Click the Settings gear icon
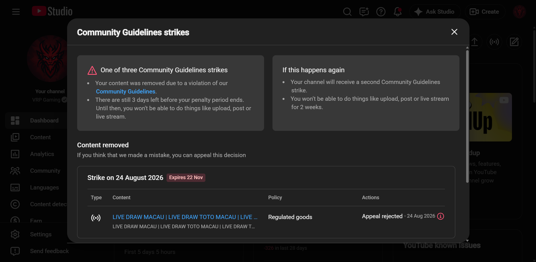 click(15, 234)
